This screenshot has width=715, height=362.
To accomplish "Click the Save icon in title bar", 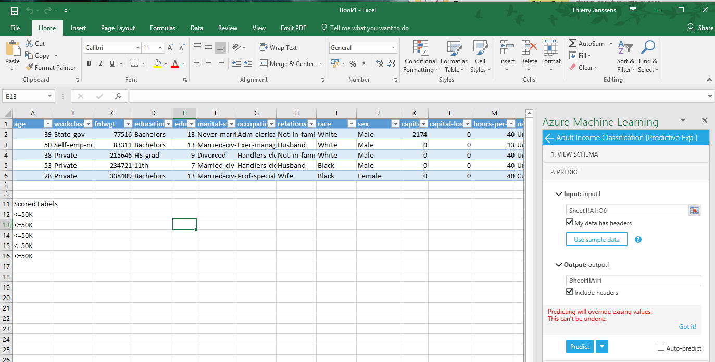I will (15, 10).
